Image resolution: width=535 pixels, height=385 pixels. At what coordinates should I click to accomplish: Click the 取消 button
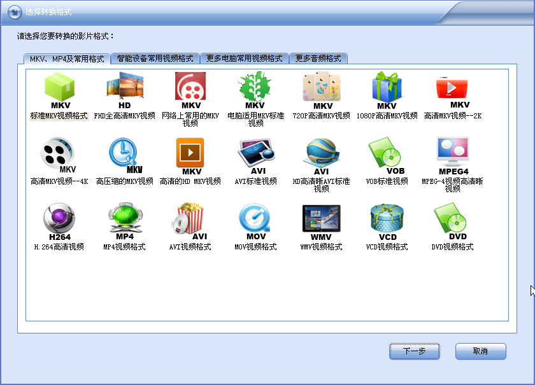[x=480, y=351]
